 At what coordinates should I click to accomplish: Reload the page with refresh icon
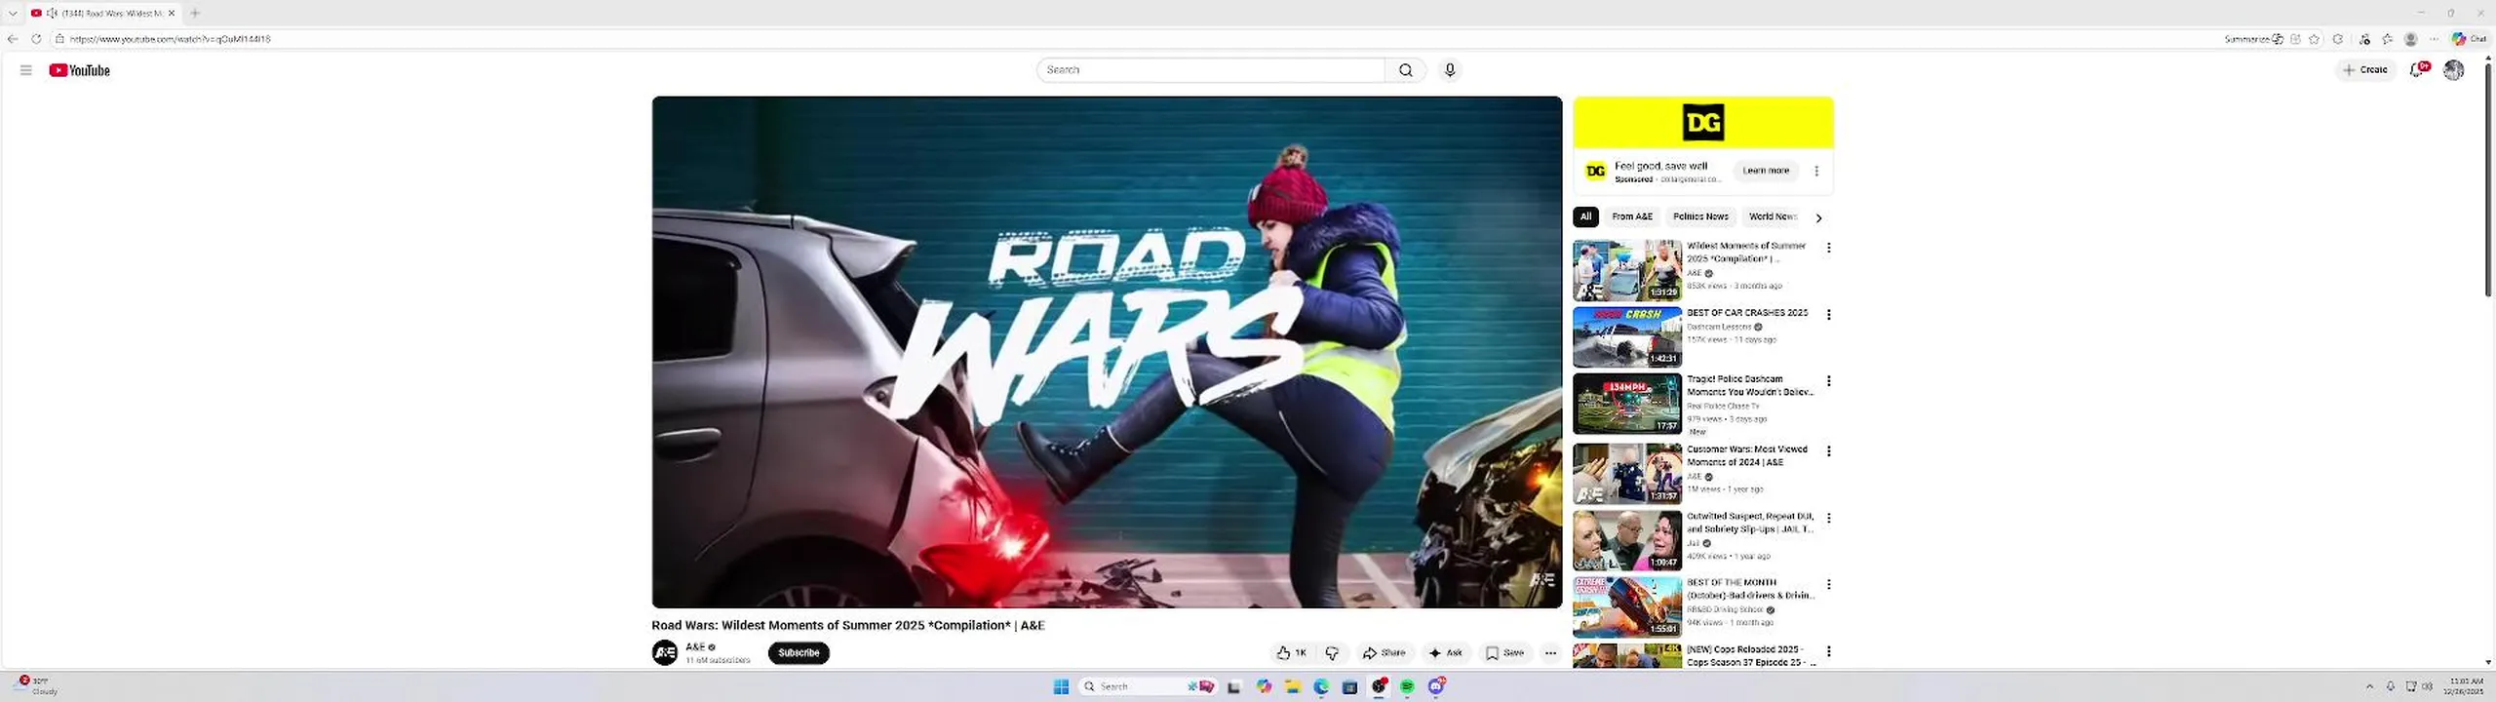36,39
